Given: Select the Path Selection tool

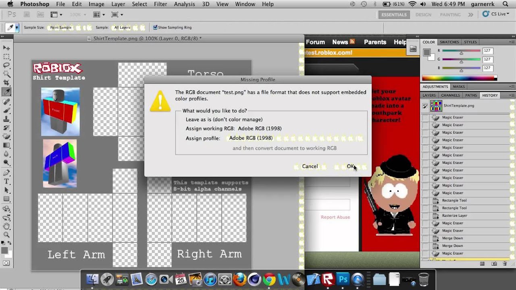Looking at the screenshot, I should [6, 190].
